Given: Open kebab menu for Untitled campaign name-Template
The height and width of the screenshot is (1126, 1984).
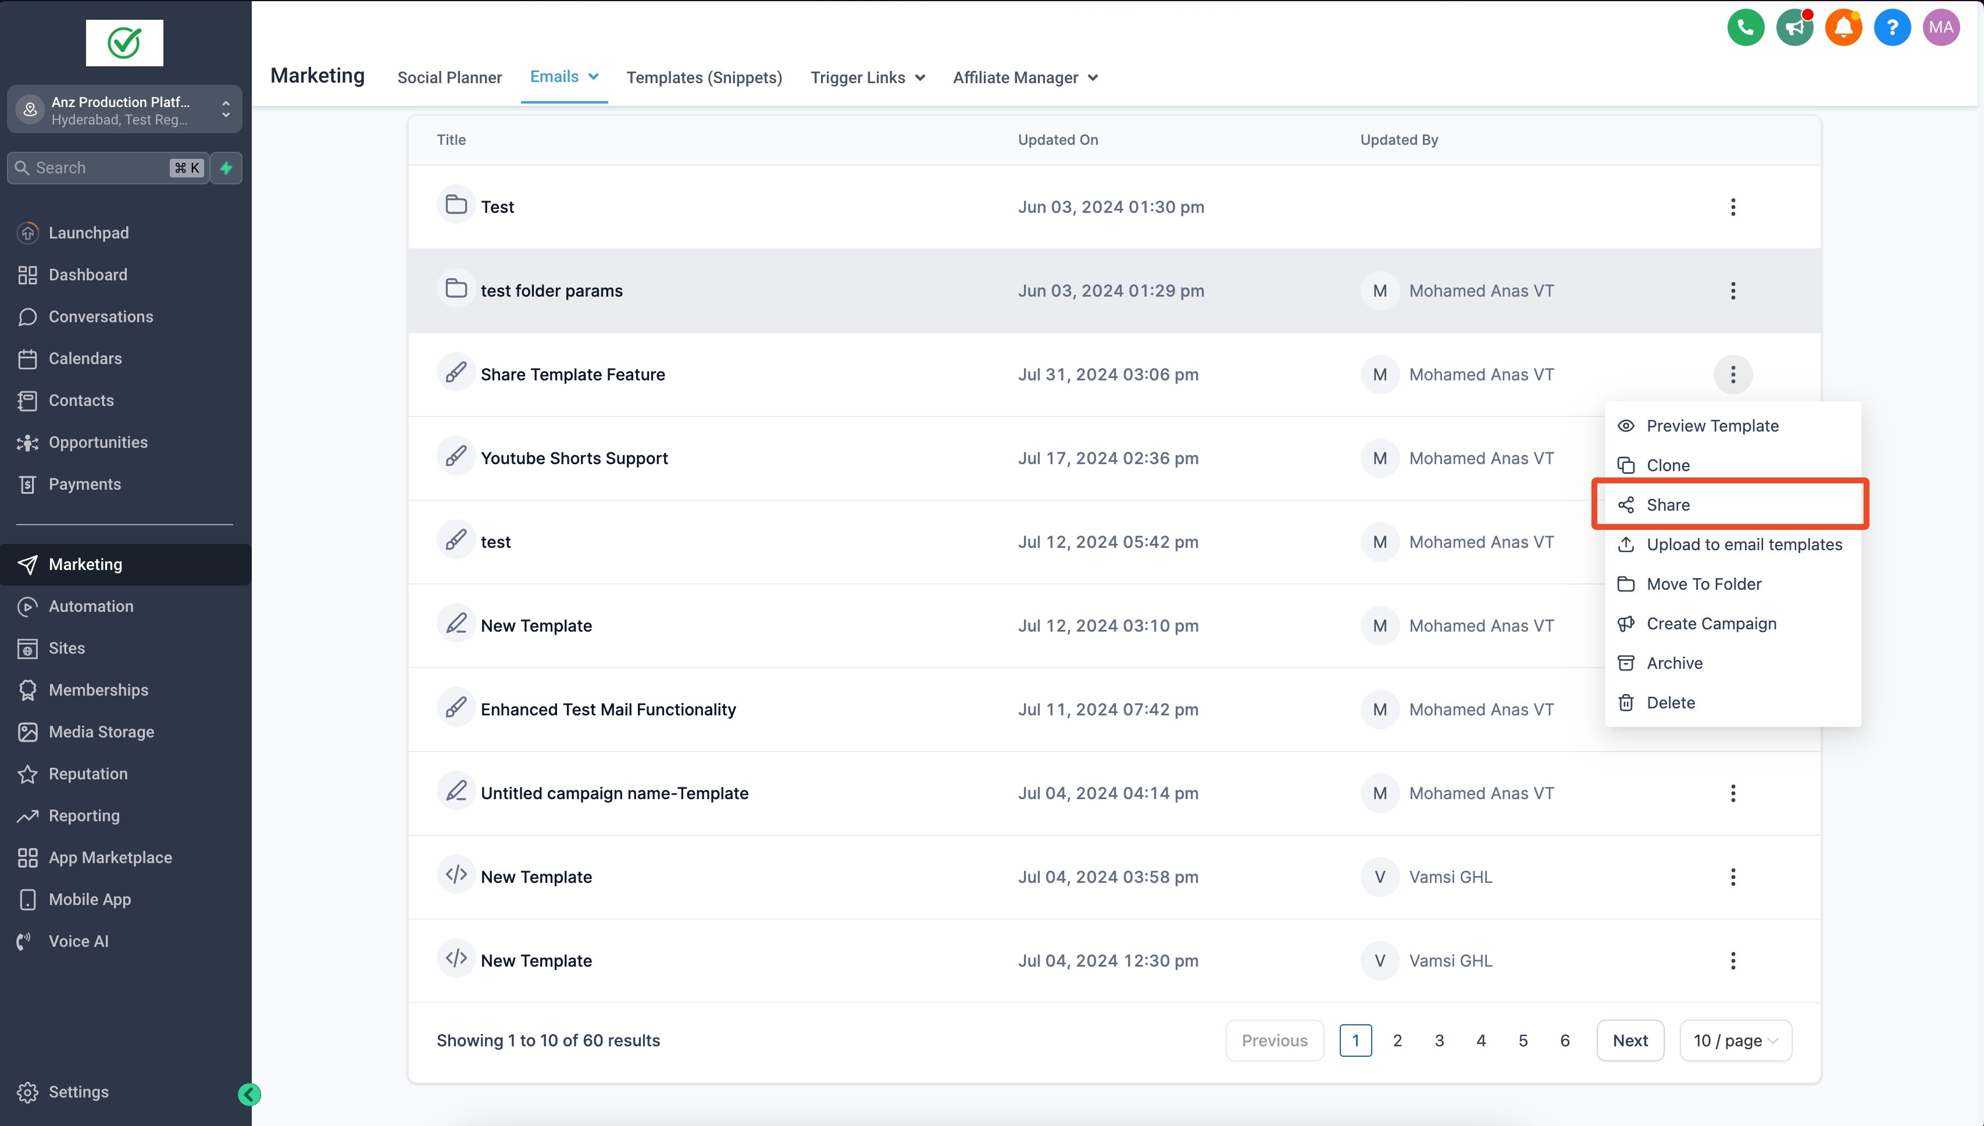Looking at the screenshot, I should [x=1732, y=793].
